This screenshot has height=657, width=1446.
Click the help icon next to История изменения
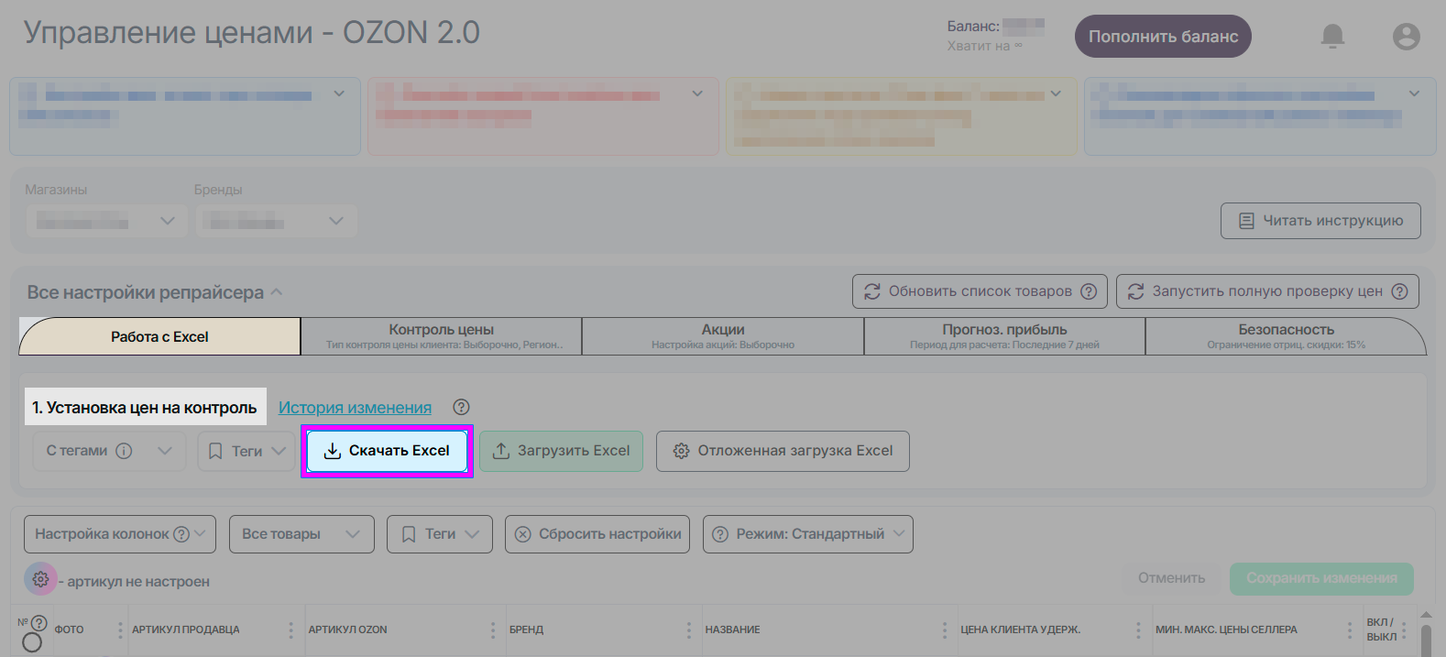coord(461,407)
